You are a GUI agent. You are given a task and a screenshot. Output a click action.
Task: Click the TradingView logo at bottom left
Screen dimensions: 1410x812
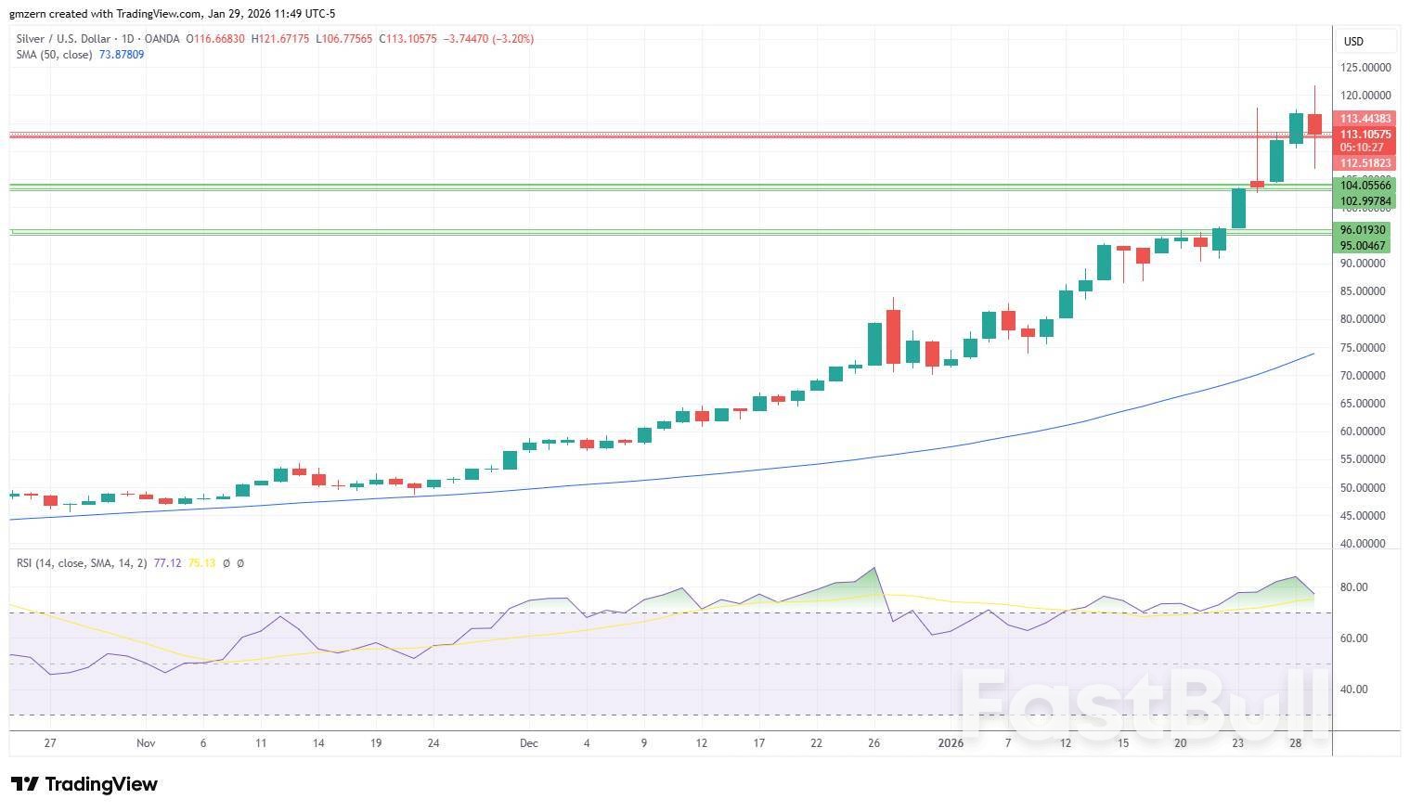point(84,784)
